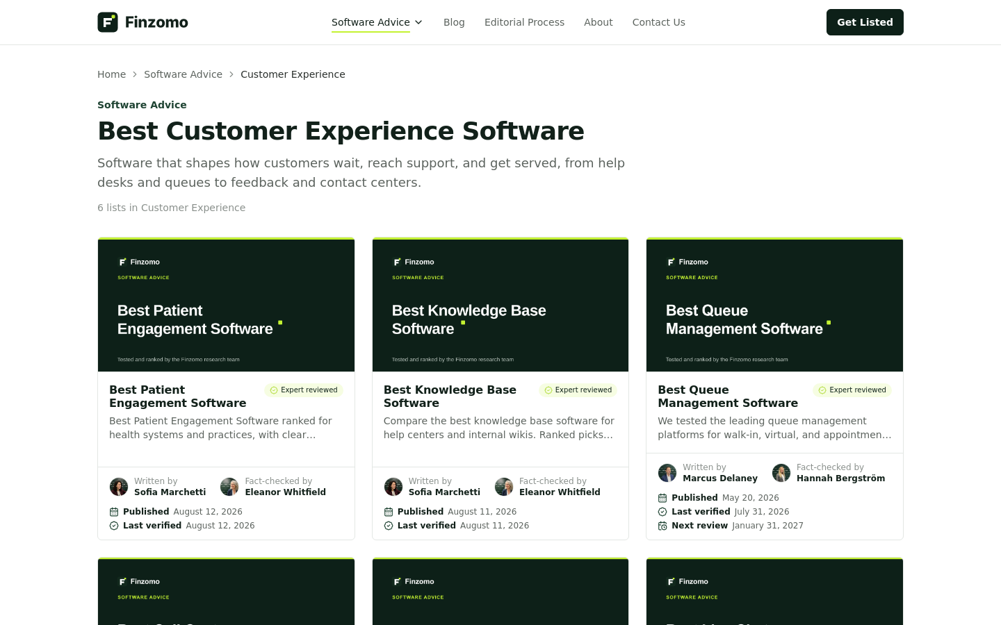
Task: Click Hannah Bergström fact-checker name
Action: click(841, 478)
